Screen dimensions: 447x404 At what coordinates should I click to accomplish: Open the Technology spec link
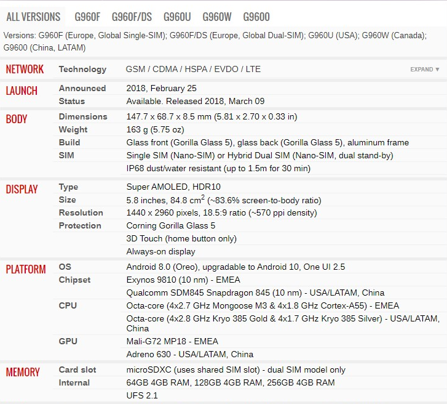click(x=82, y=69)
